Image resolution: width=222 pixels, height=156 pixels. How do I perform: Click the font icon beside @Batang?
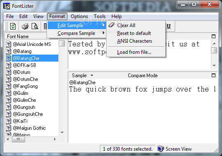click(x=9, y=51)
